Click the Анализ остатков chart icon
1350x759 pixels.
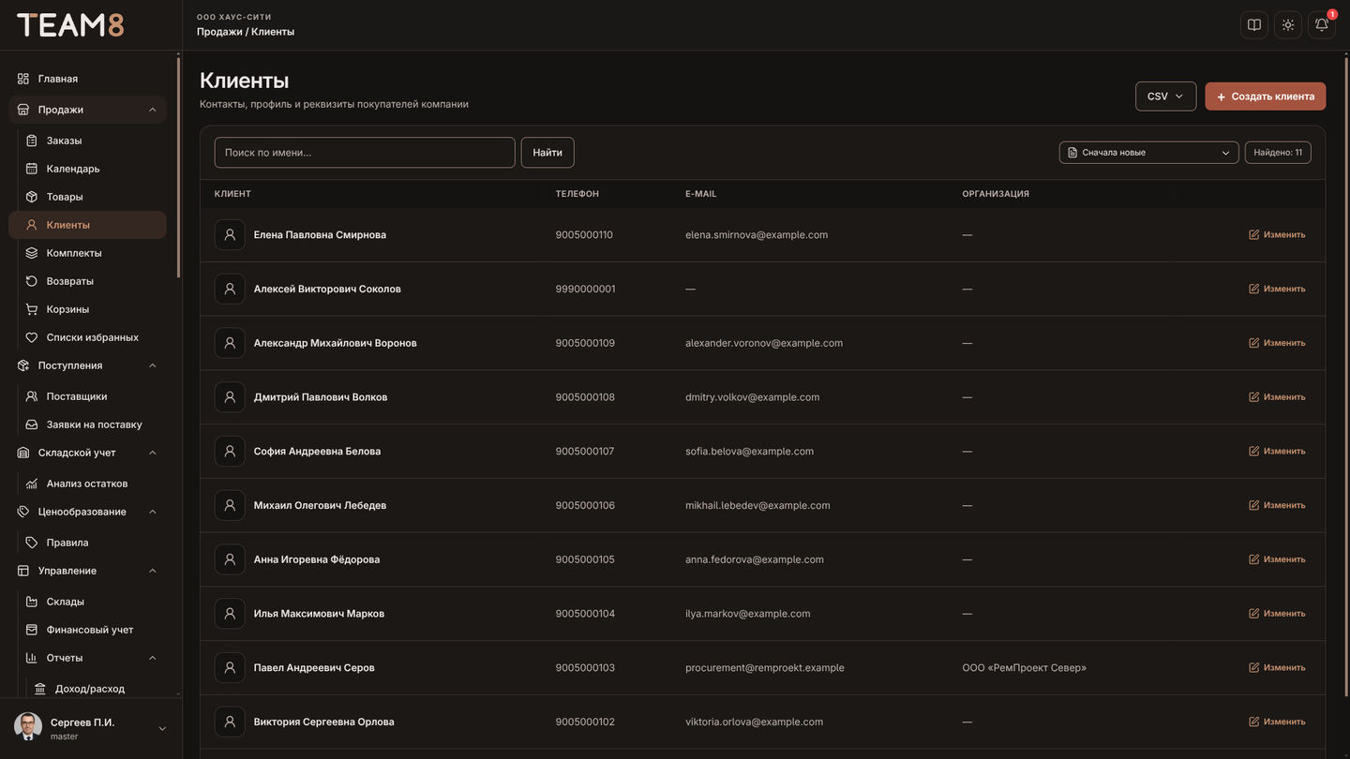(x=32, y=484)
